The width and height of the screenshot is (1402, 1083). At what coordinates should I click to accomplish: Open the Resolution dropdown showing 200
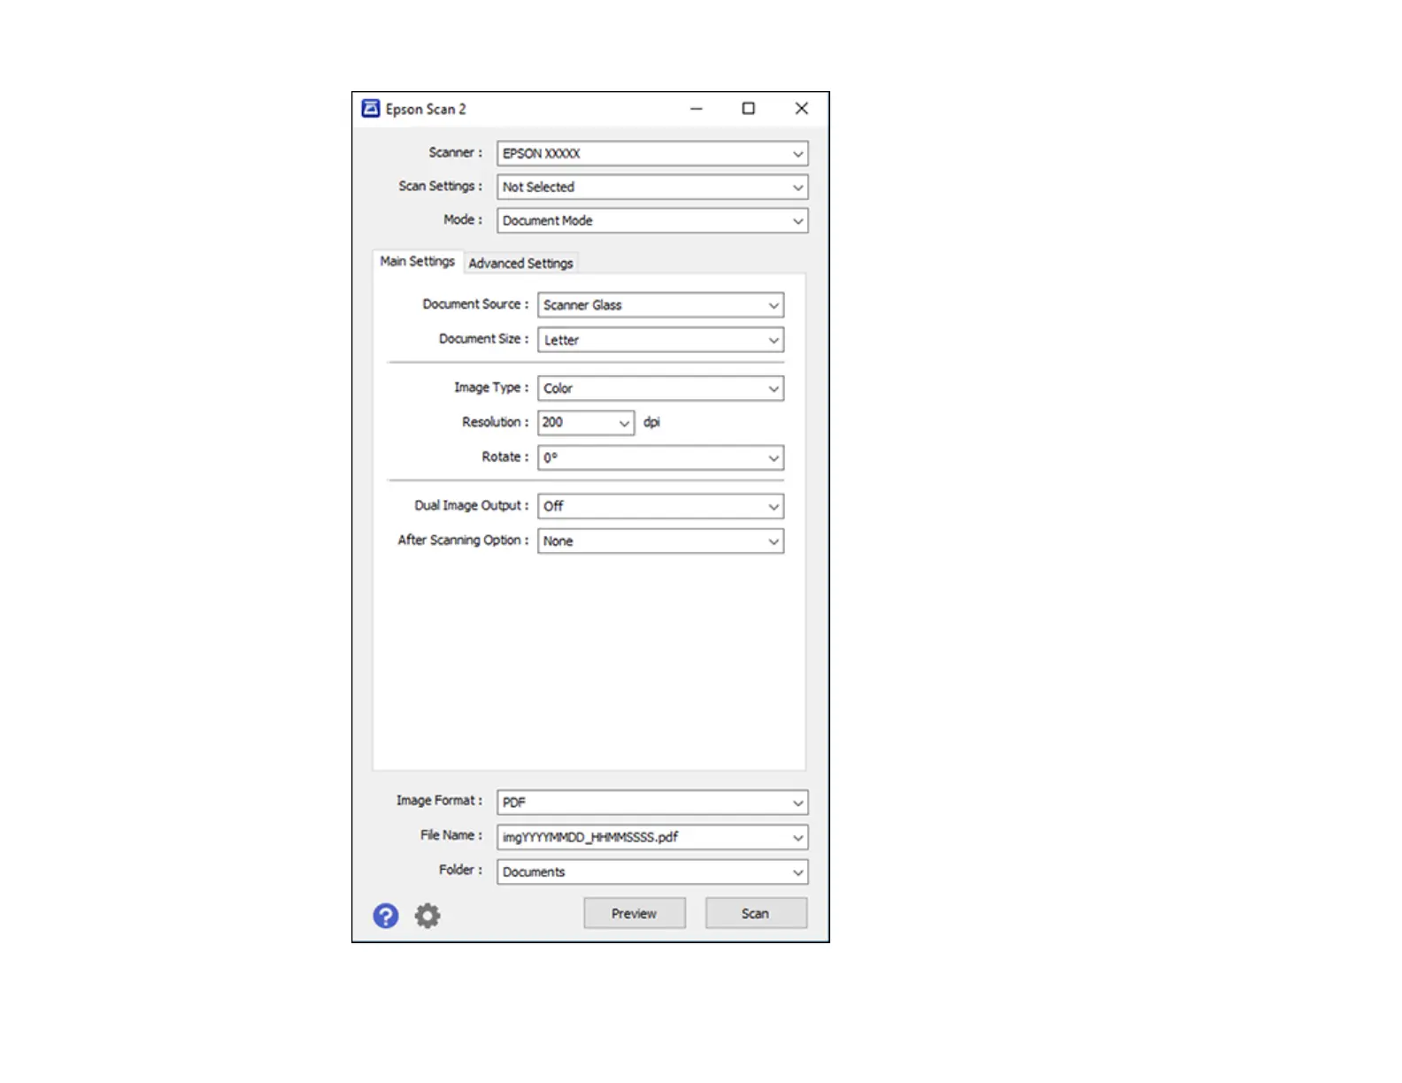pos(586,423)
